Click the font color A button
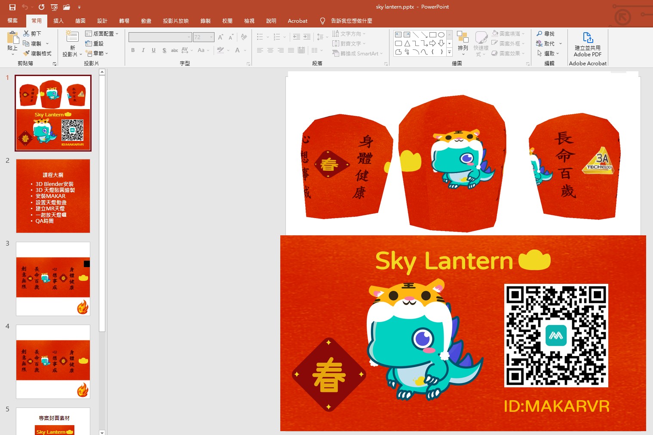 coord(237,50)
